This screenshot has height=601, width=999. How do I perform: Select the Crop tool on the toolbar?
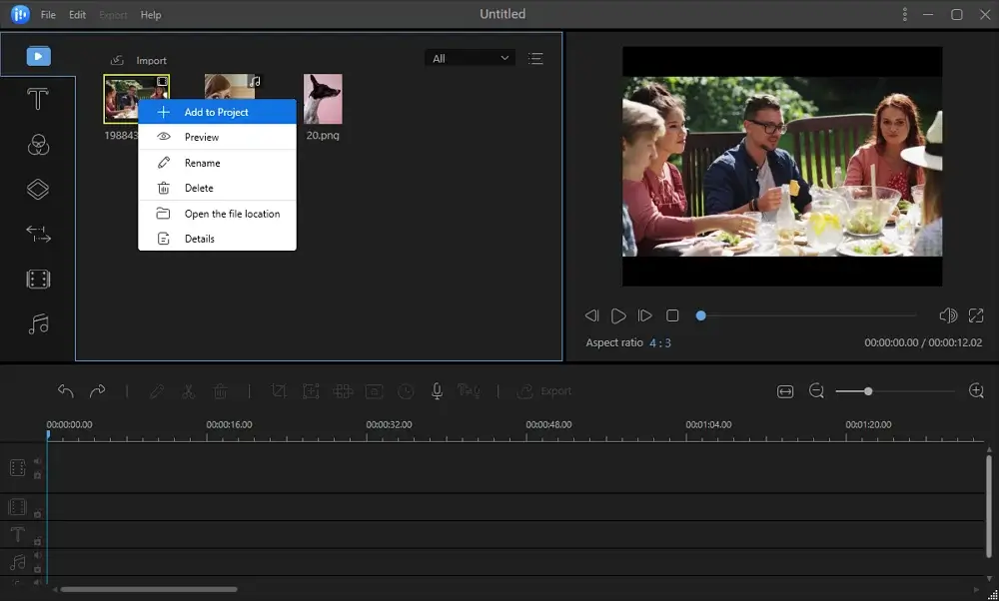coord(280,390)
